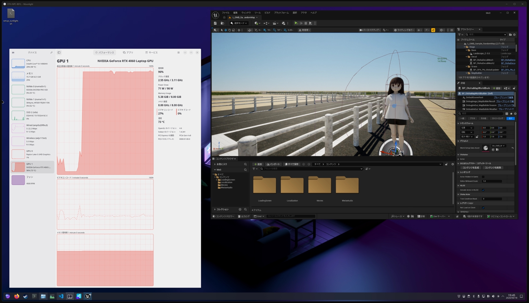529x303 pixels.
Task: Activate the translate (move) gizmo tool
Action: tap(226, 30)
